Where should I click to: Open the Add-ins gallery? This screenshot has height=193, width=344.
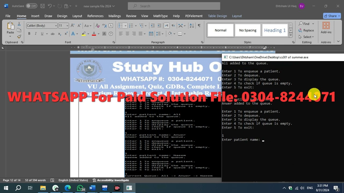tap(326, 28)
